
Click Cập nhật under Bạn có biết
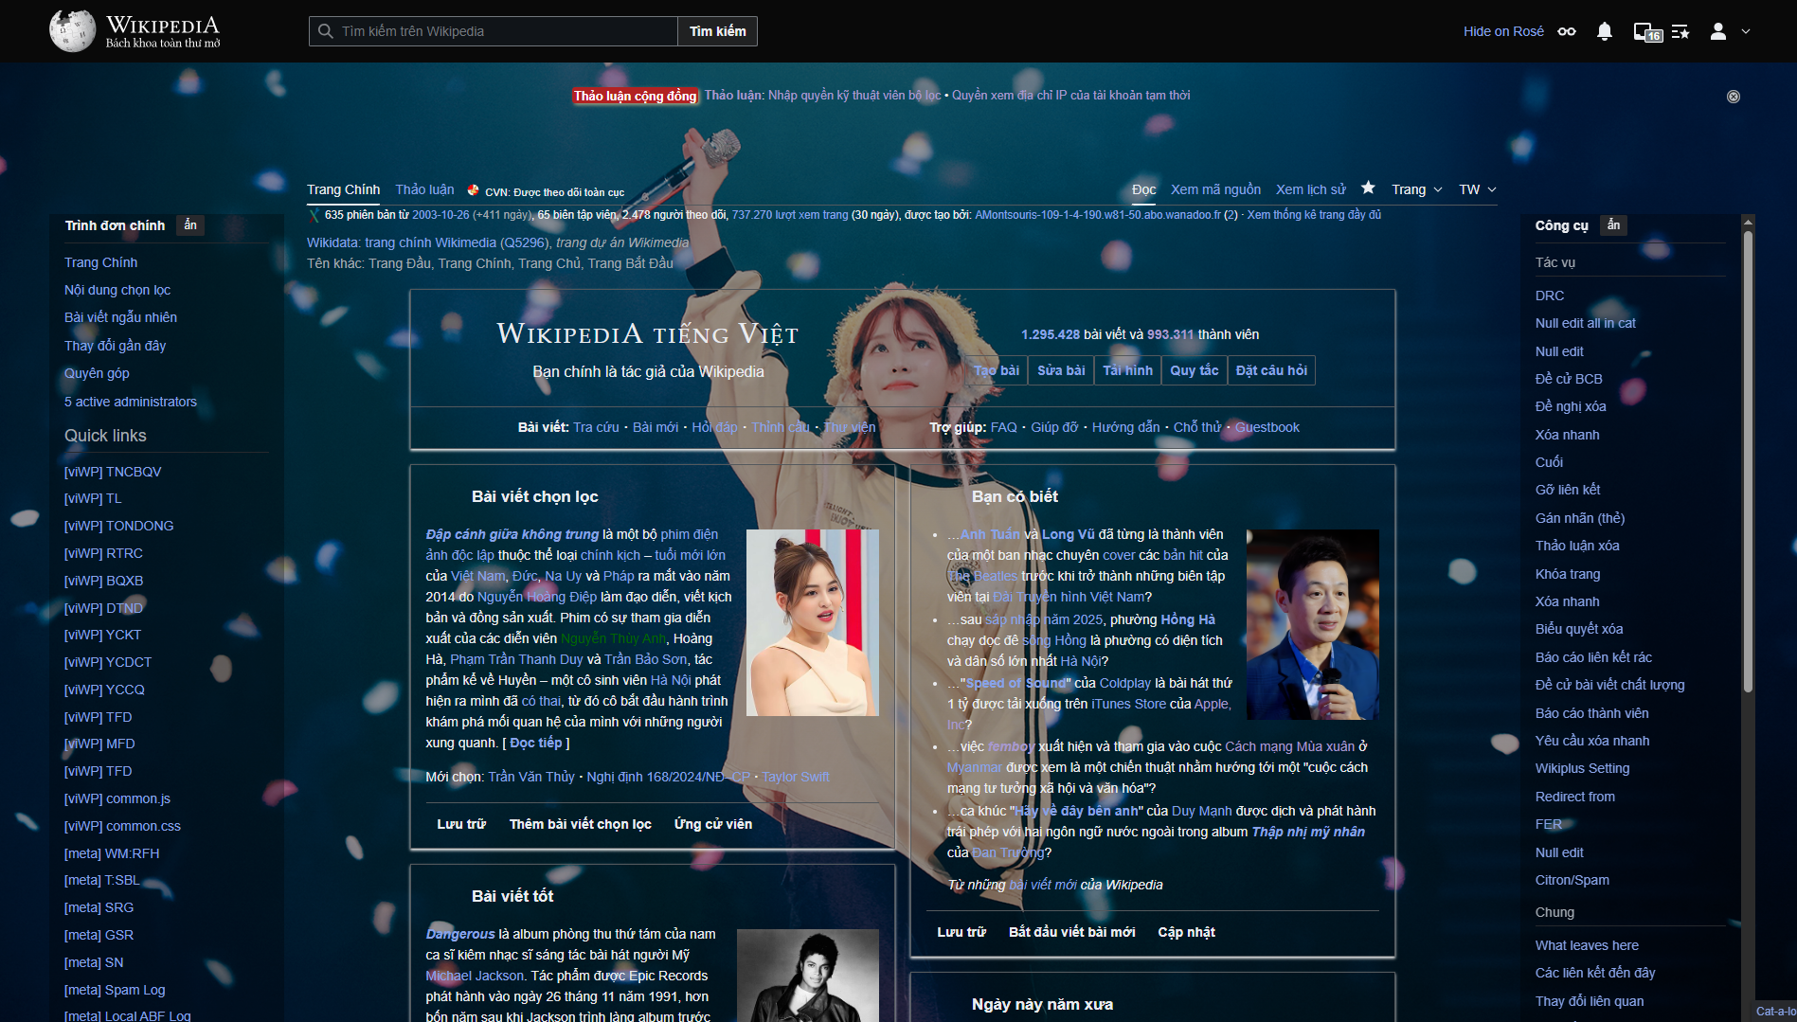pyautogui.click(x=1187, y=932)
